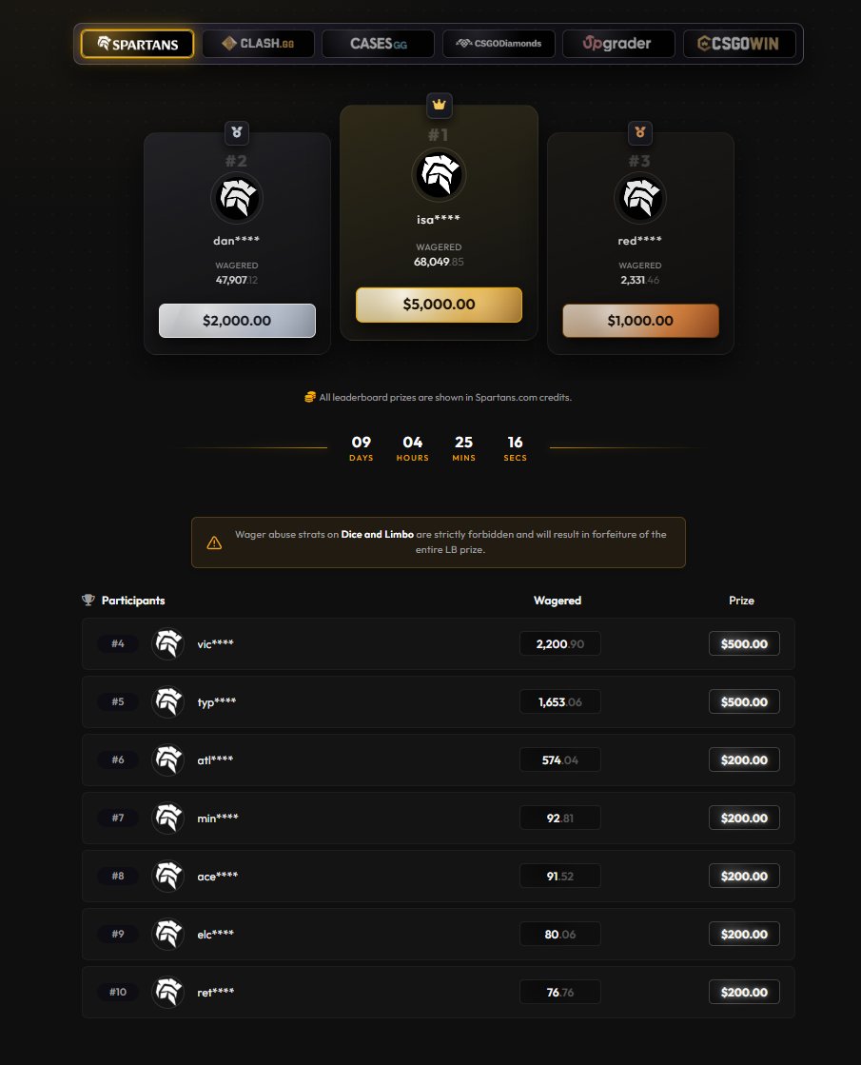This screenshot has width=861, height=1065.
Task: Click ace**** avatar in row #8
Action: [x=167, y=877]
